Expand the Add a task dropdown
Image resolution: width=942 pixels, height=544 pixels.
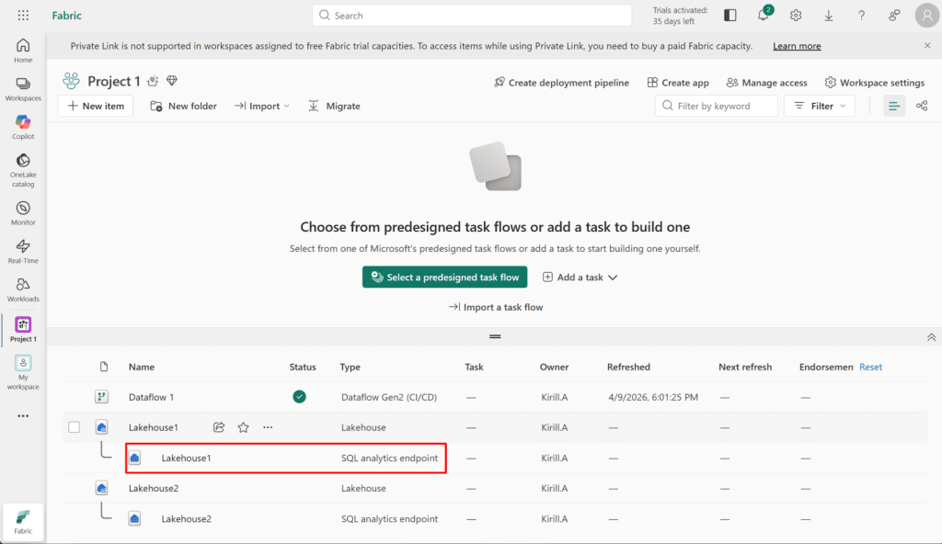pyautogui.click(x=580, y=278)
